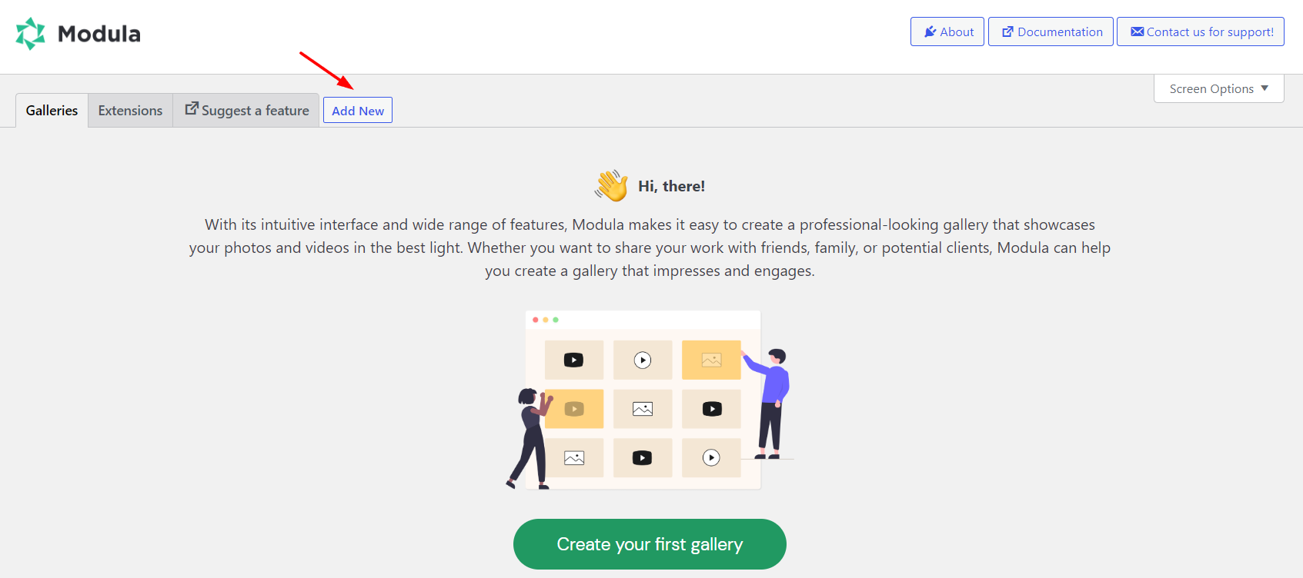1303x578 pixels.
Task: Click the Screen Options dropdown arrow
Action: (1265, 88)
